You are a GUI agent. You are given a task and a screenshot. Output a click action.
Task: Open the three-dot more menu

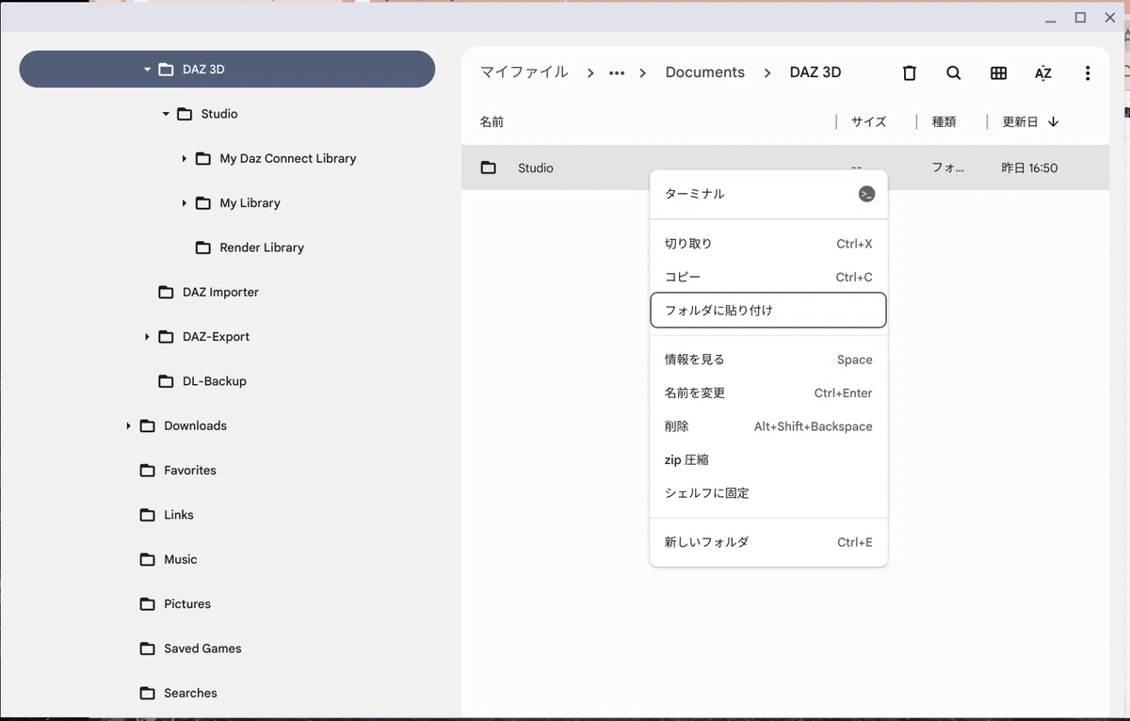point(1088,72)
